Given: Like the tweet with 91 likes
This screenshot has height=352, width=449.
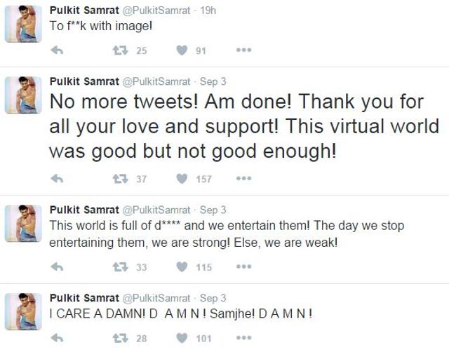Looking at the screenshot, I should [182, 50].
